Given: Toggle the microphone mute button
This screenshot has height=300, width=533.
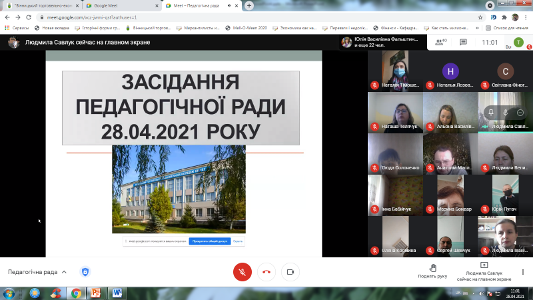Looking at the screenshot, I should click(243, 272).
